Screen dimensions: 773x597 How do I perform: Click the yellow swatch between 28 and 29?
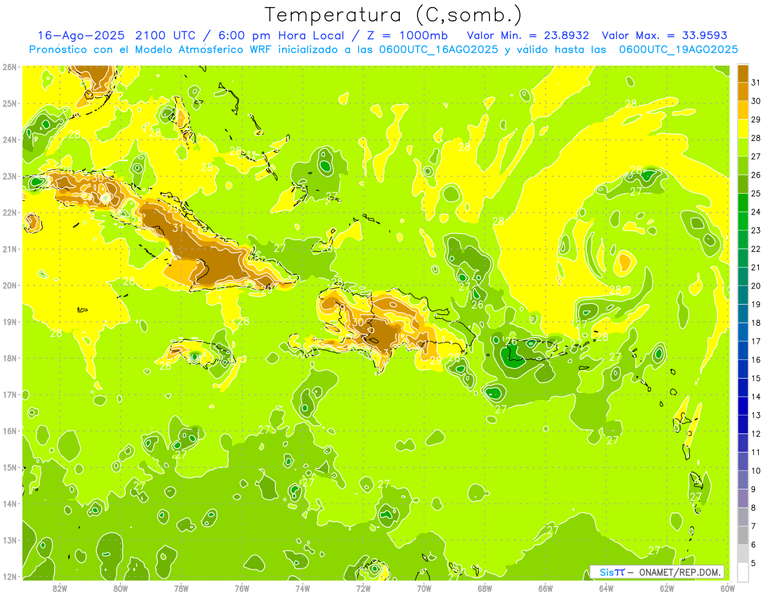[743, 129]
